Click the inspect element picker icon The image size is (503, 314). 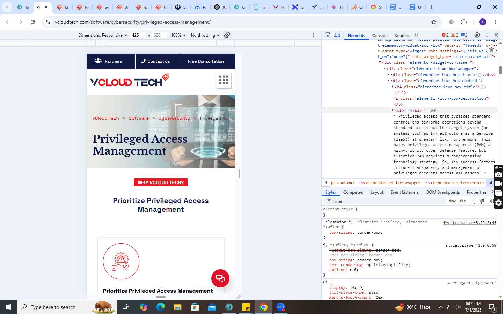point(327,35)
